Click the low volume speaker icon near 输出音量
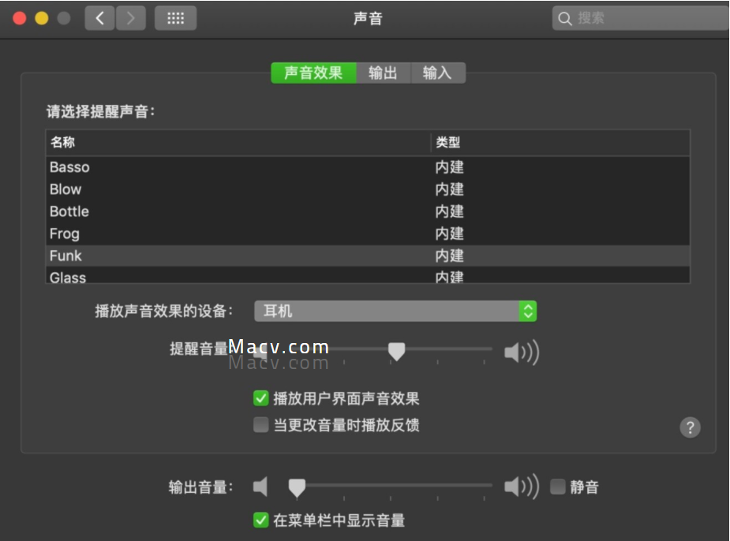Screen dimensions: 730x541 (260, 487)
